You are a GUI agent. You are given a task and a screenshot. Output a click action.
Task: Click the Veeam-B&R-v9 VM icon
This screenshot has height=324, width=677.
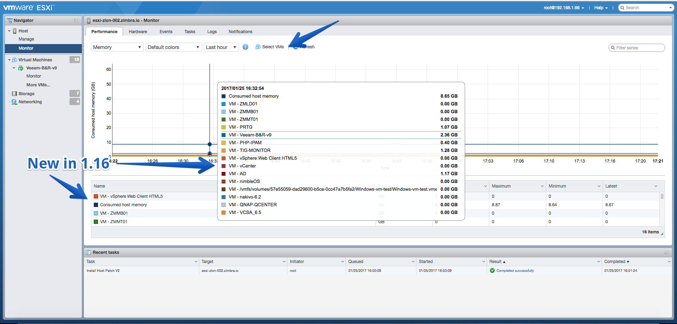(21, 68)
